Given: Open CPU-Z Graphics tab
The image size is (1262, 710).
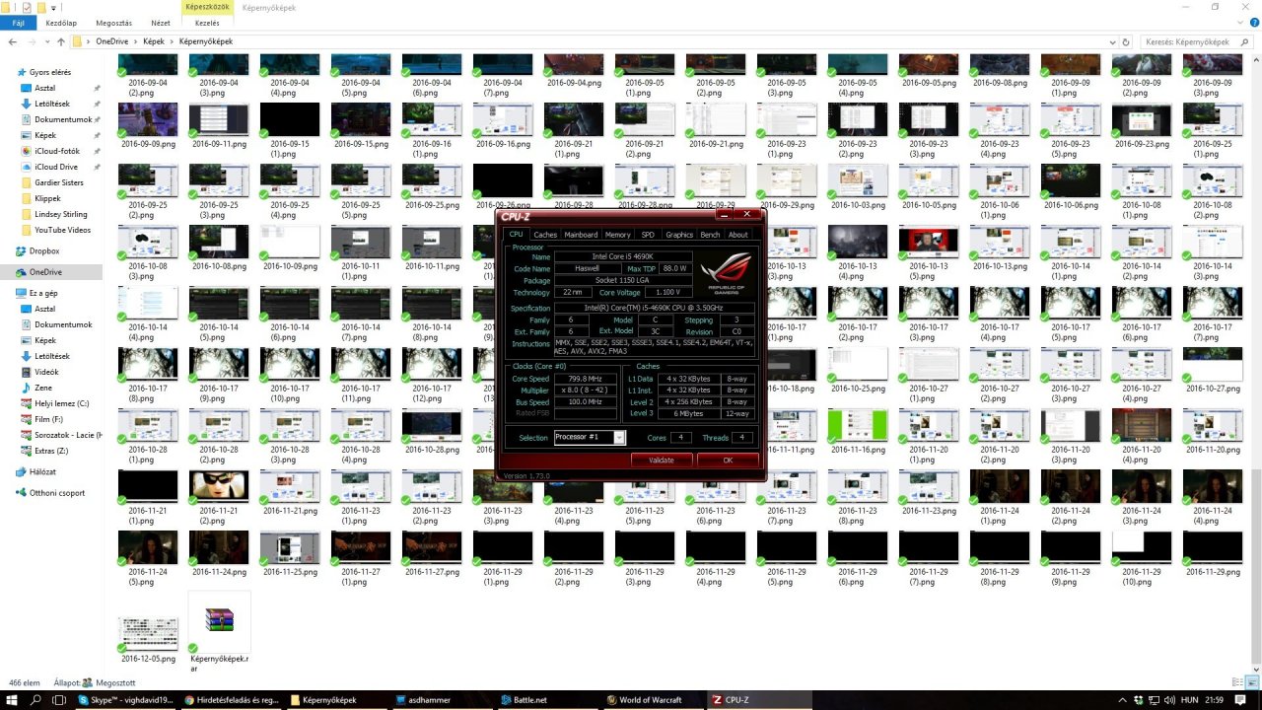Looking at the screenshot, I should [679, 235].
